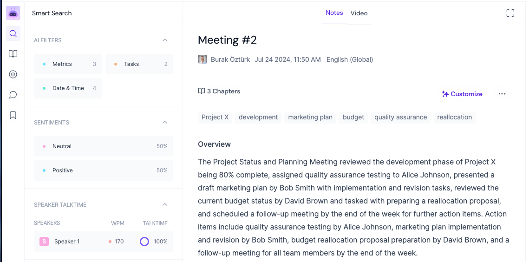Screen dimensions: 529x262
Task: Click the Meeting #2 title
Action: 228,40
